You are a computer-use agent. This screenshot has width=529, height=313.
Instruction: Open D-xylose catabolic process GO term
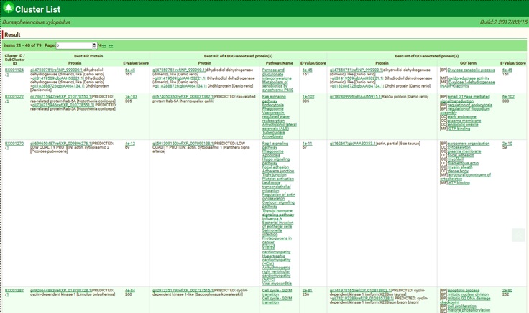tap(471, 70)
